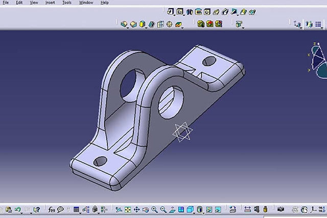Expand the Pad tool dropdown arrow
The image size is (327, 218).
174,15
